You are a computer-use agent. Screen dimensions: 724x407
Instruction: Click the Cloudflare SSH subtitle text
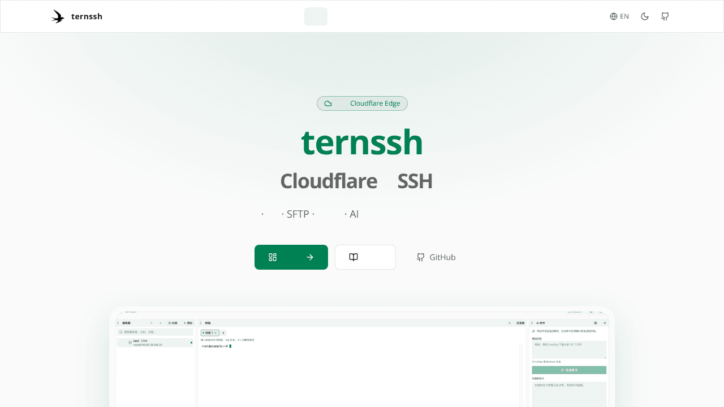click(356, 181)
